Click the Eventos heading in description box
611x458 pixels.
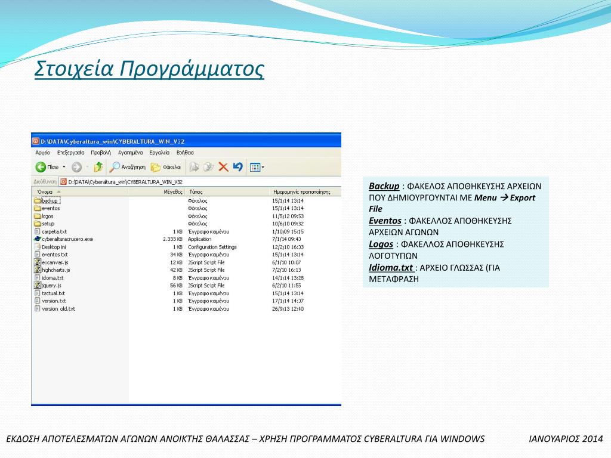(385, 221)
